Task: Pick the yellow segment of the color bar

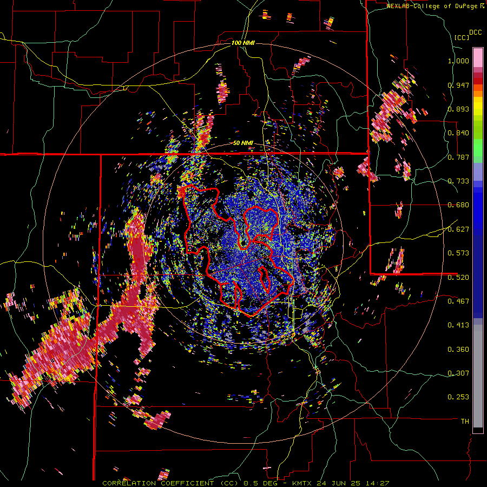Action: point(478,106)
